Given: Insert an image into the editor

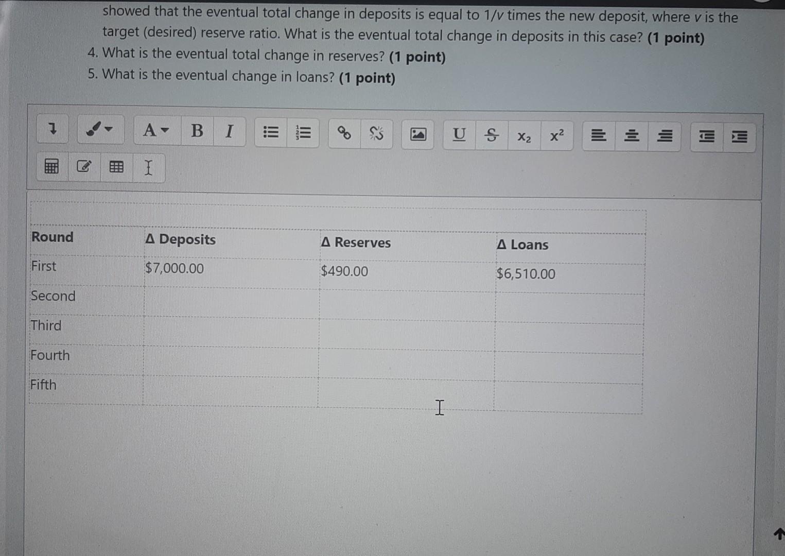Looking at the screenshot, I should pos(417,134).
